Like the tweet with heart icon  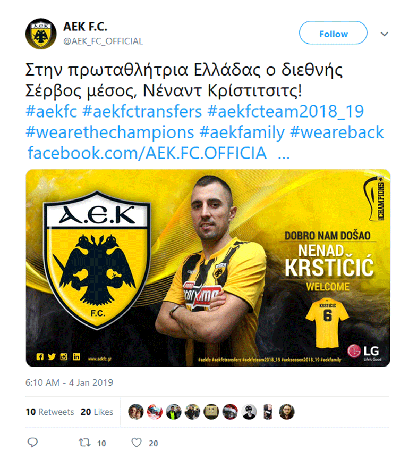[x=136, y=443]
